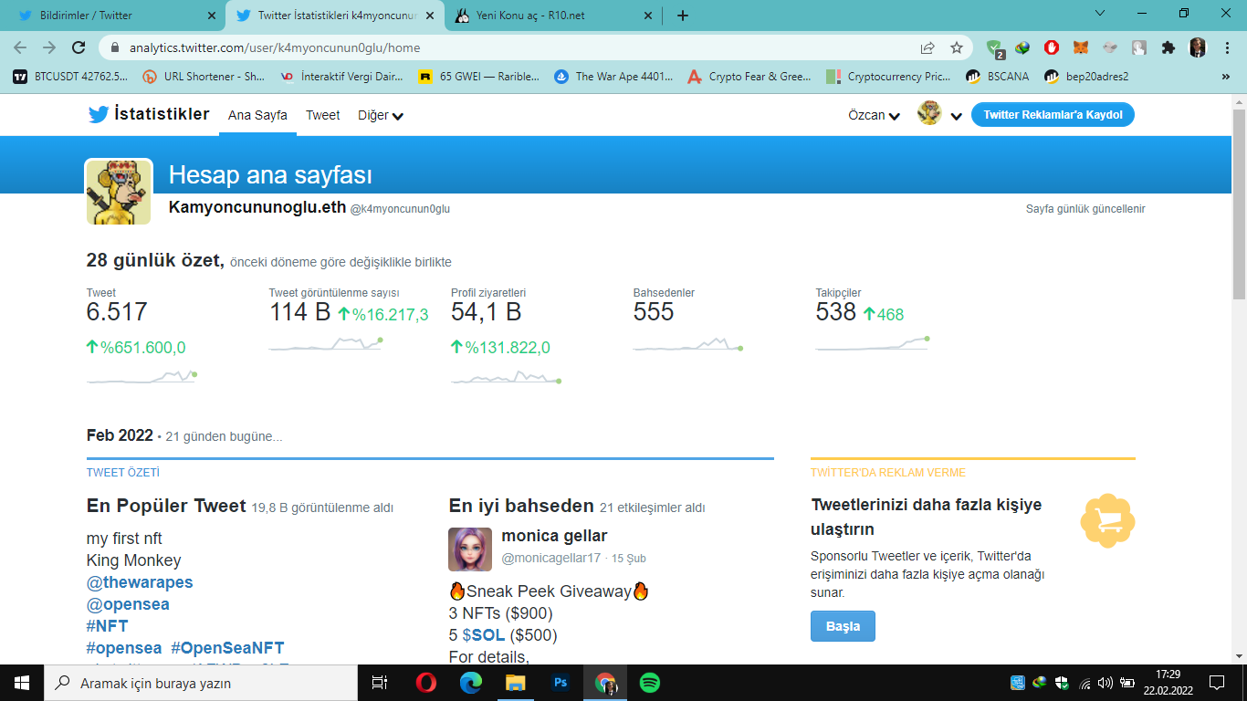Viewport: 1247px width, 701px height.
Task: Click the Profil ziyaretleri 54,1 B value
Action: pos(487,312)
